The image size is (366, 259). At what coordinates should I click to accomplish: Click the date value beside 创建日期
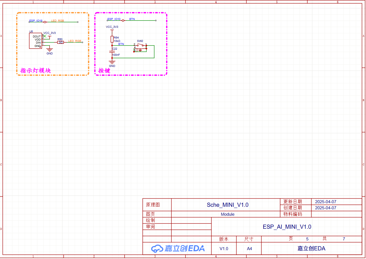pyautogui.click(x=325, y=208)
